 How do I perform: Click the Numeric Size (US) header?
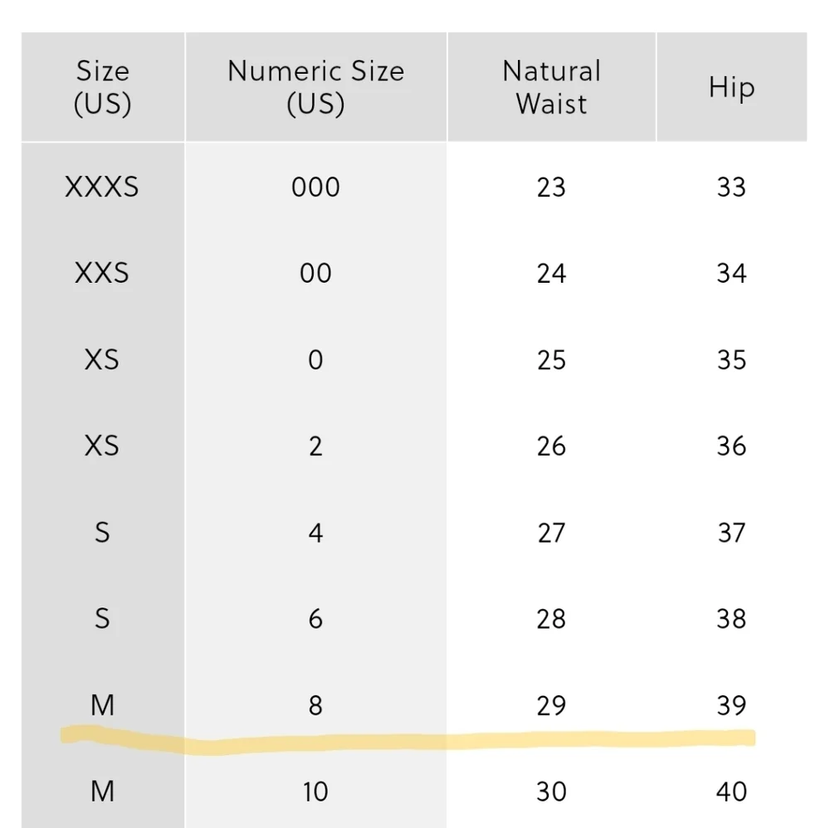pyautogui.click(x=315, y=87)
